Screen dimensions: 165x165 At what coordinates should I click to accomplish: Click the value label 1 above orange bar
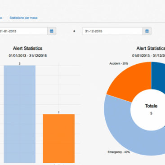tap(59, 112)
